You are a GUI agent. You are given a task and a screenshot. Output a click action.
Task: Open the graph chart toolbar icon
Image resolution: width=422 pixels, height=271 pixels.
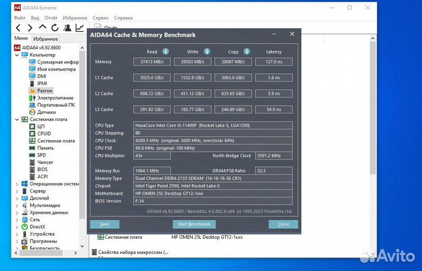tap(80, 28)
